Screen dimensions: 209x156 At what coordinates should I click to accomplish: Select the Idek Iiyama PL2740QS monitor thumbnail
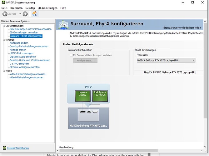(x=100, y=96)
